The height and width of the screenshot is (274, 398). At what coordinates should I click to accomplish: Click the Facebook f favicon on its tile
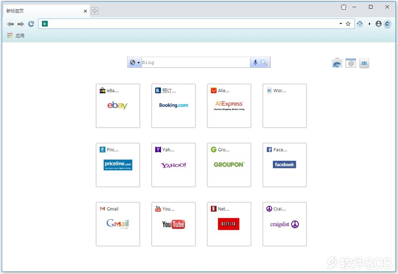(x=269, y=150)
